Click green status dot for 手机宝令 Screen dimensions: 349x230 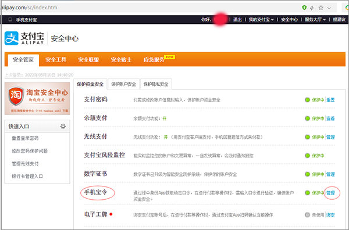coord(307,193)
